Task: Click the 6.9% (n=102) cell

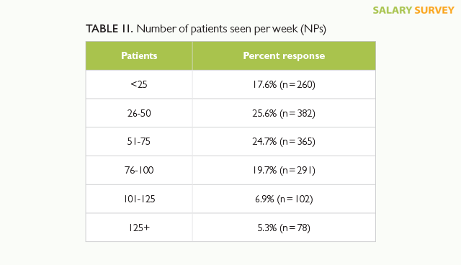Action: (284, 199)
